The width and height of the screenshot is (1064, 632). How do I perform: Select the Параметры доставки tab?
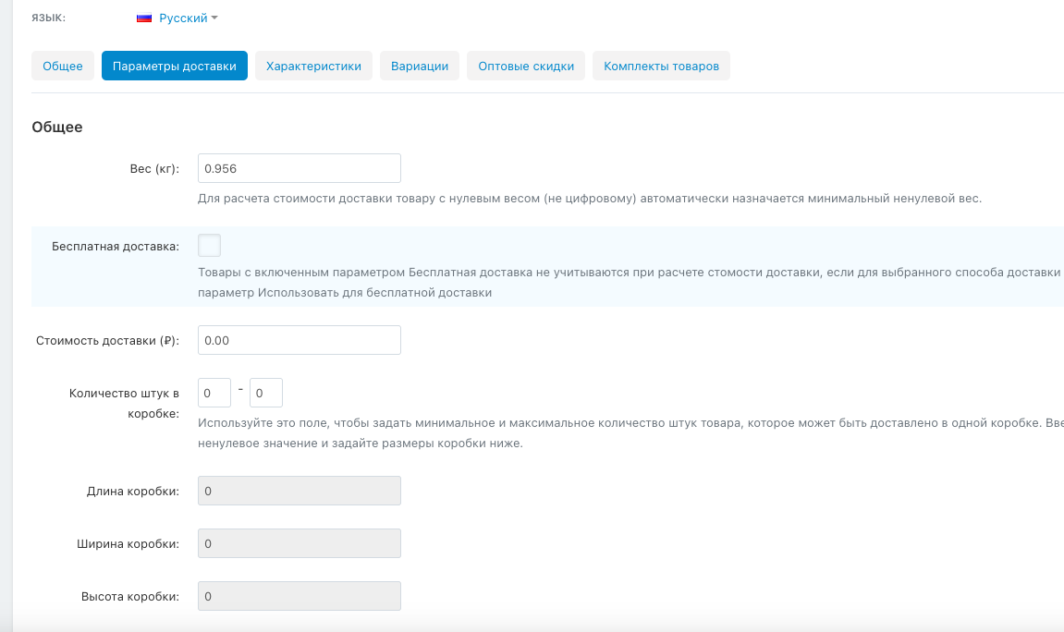pyautogui.click(x=175, y=66)
